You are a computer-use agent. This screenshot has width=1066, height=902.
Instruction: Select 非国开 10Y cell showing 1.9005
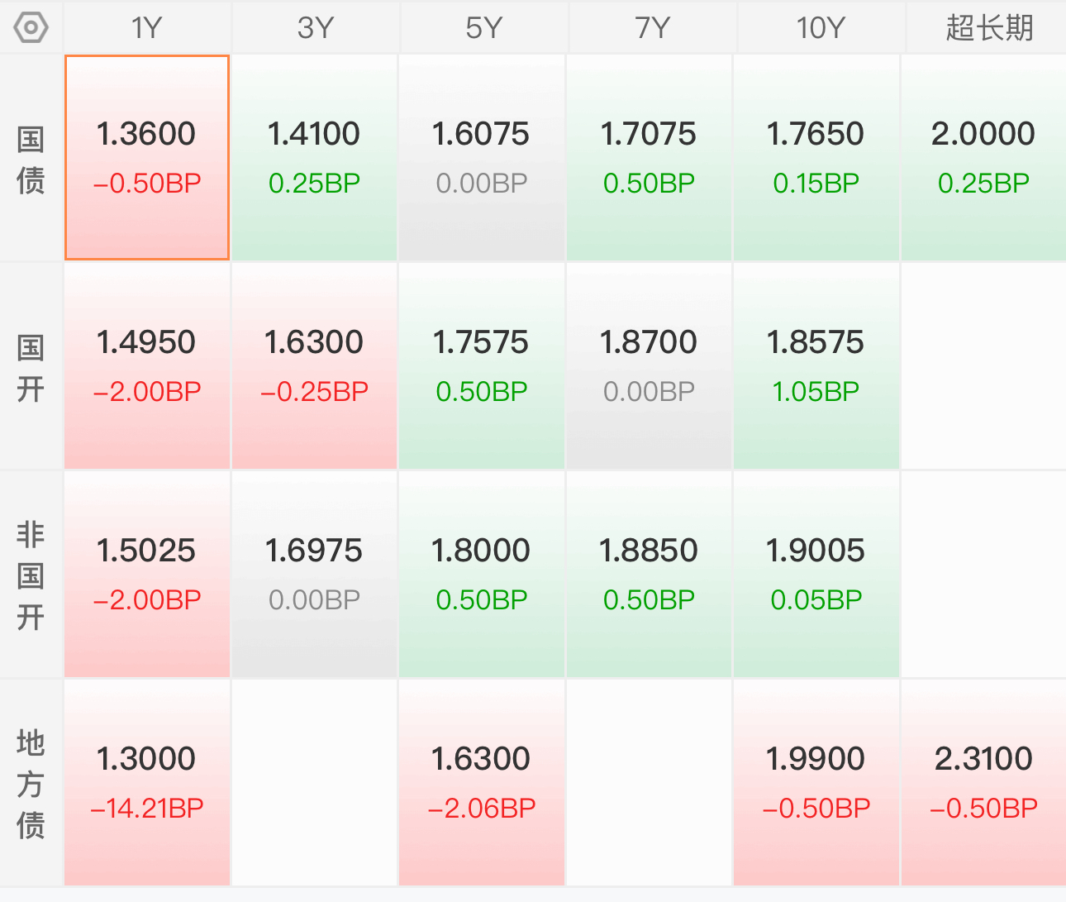pos(816,575)
